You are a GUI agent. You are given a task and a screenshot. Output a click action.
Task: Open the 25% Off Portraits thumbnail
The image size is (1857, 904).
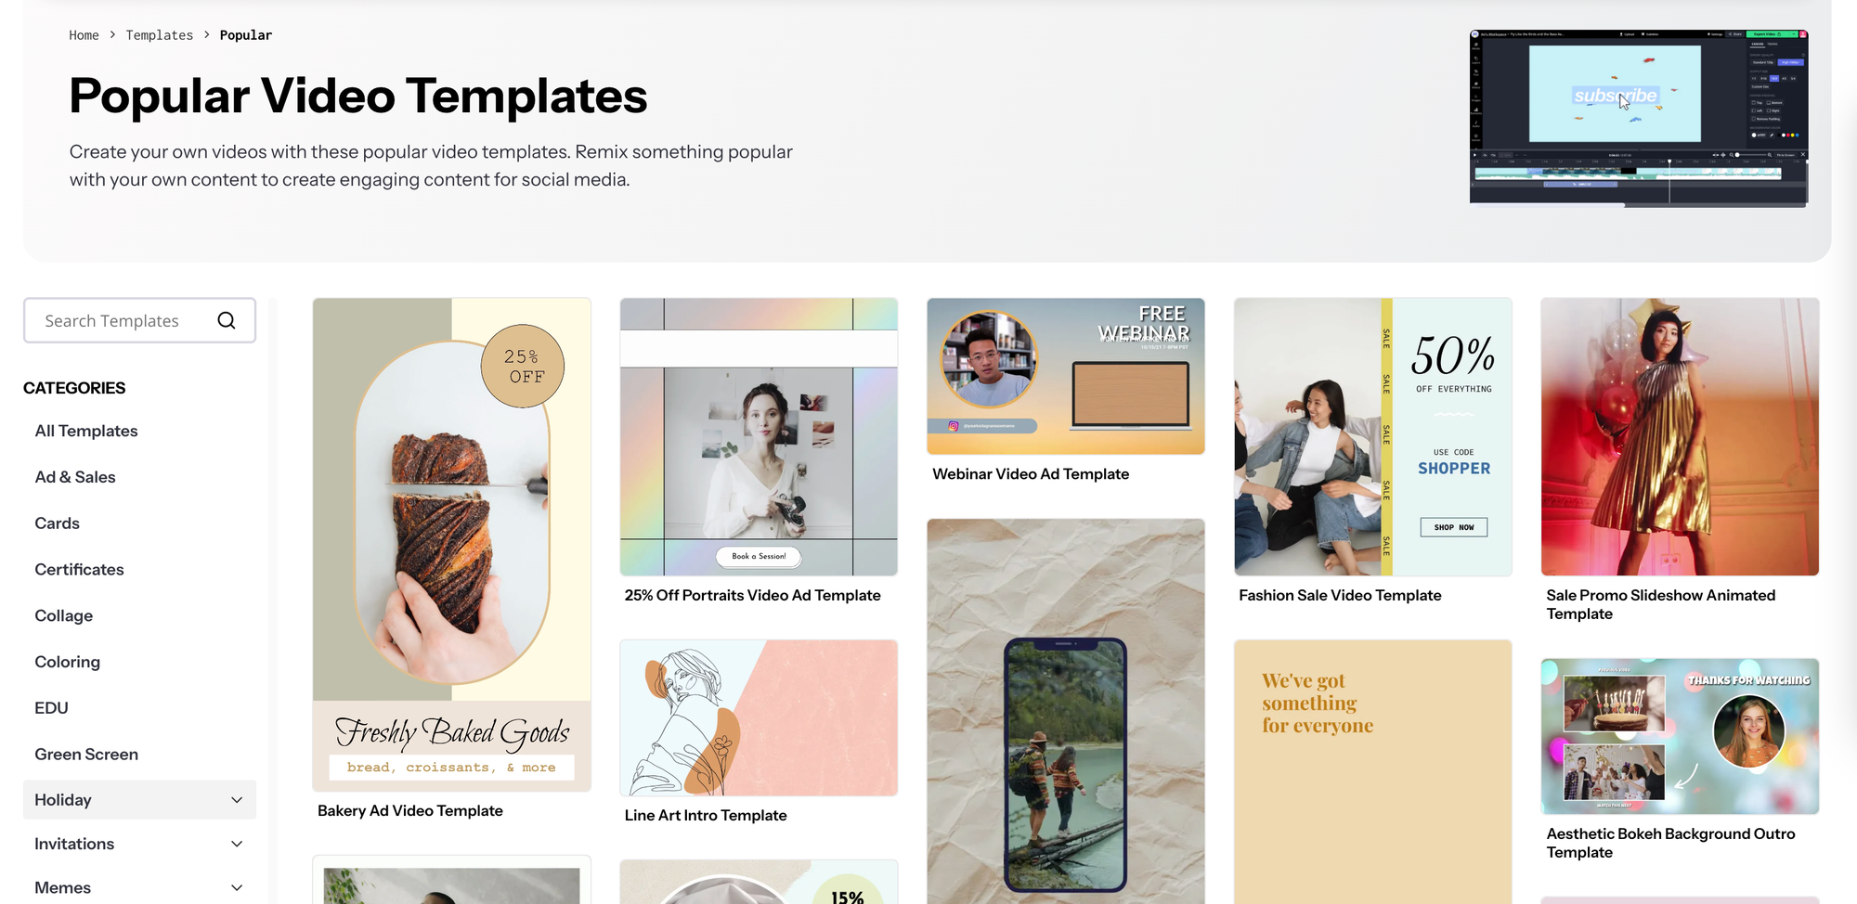[759, 436]
